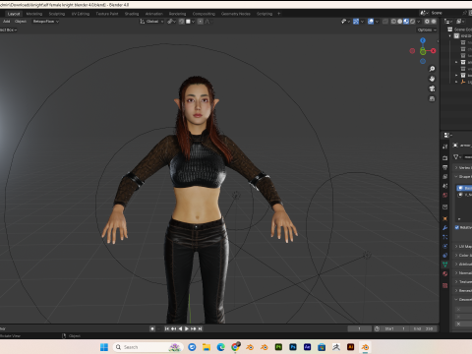
Task: Click the Scene name field
Action: point(445,13)
